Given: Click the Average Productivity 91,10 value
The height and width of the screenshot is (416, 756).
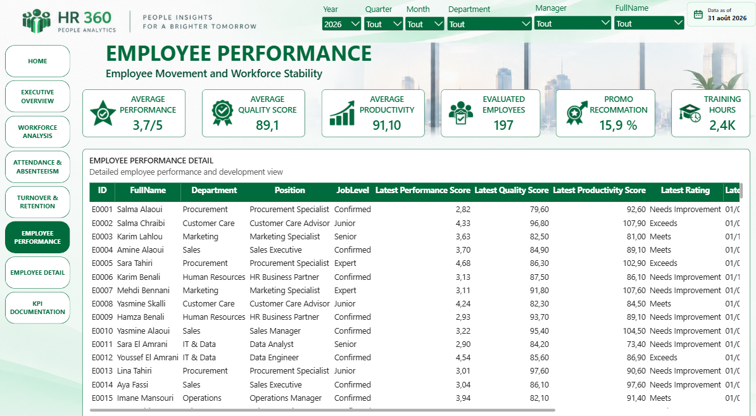Looking at the screenshot, I should click(x=387, y=125).
